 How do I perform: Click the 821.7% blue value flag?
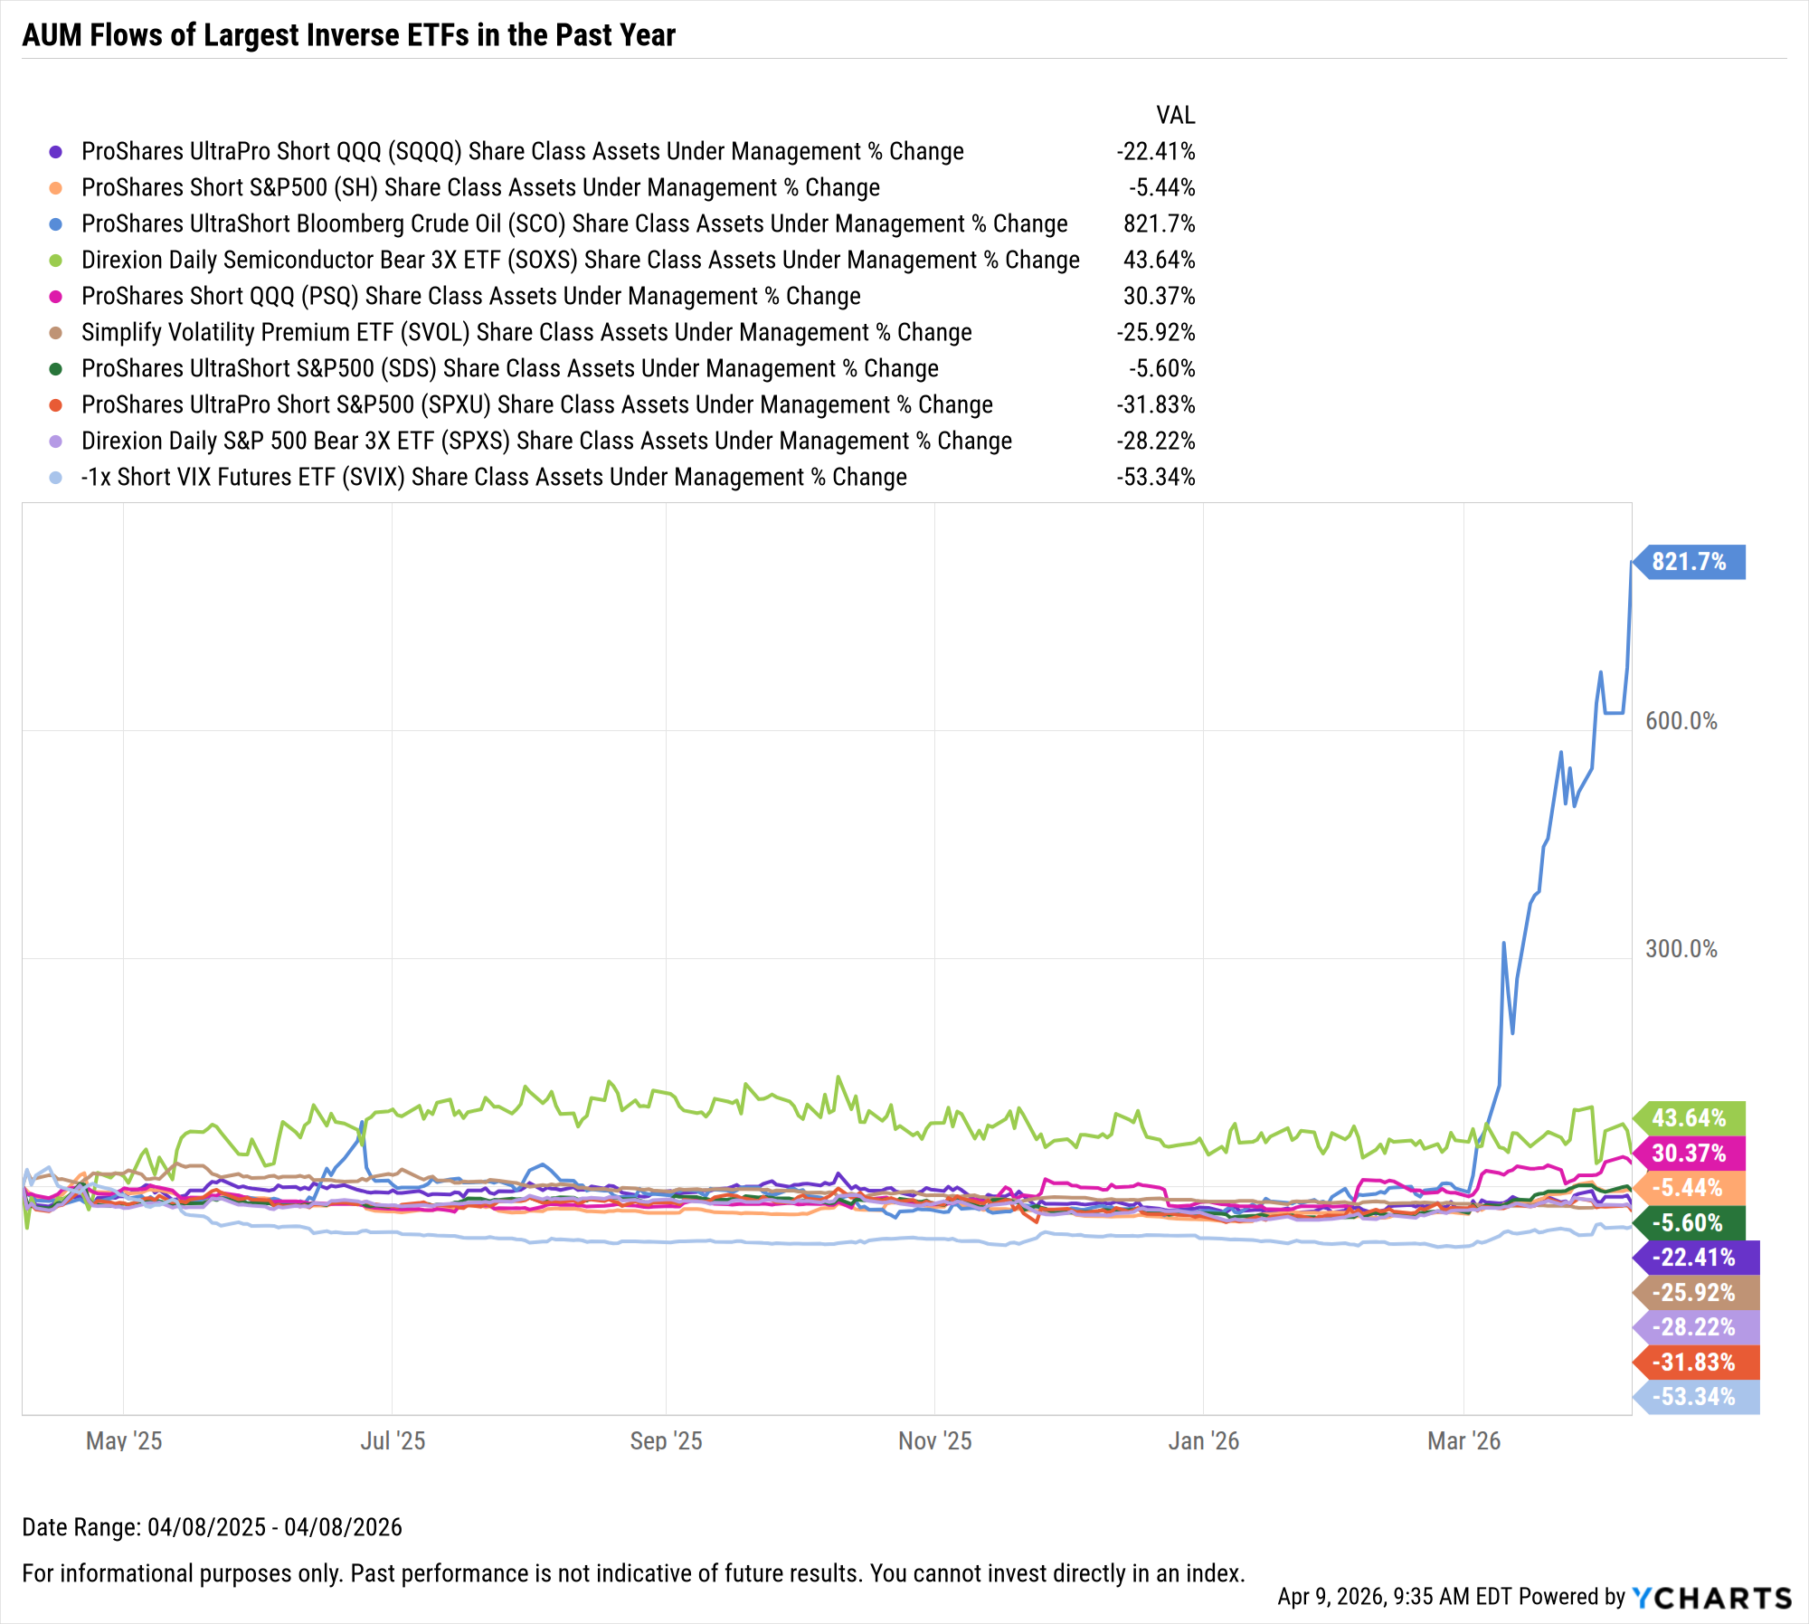[1689, 562]
